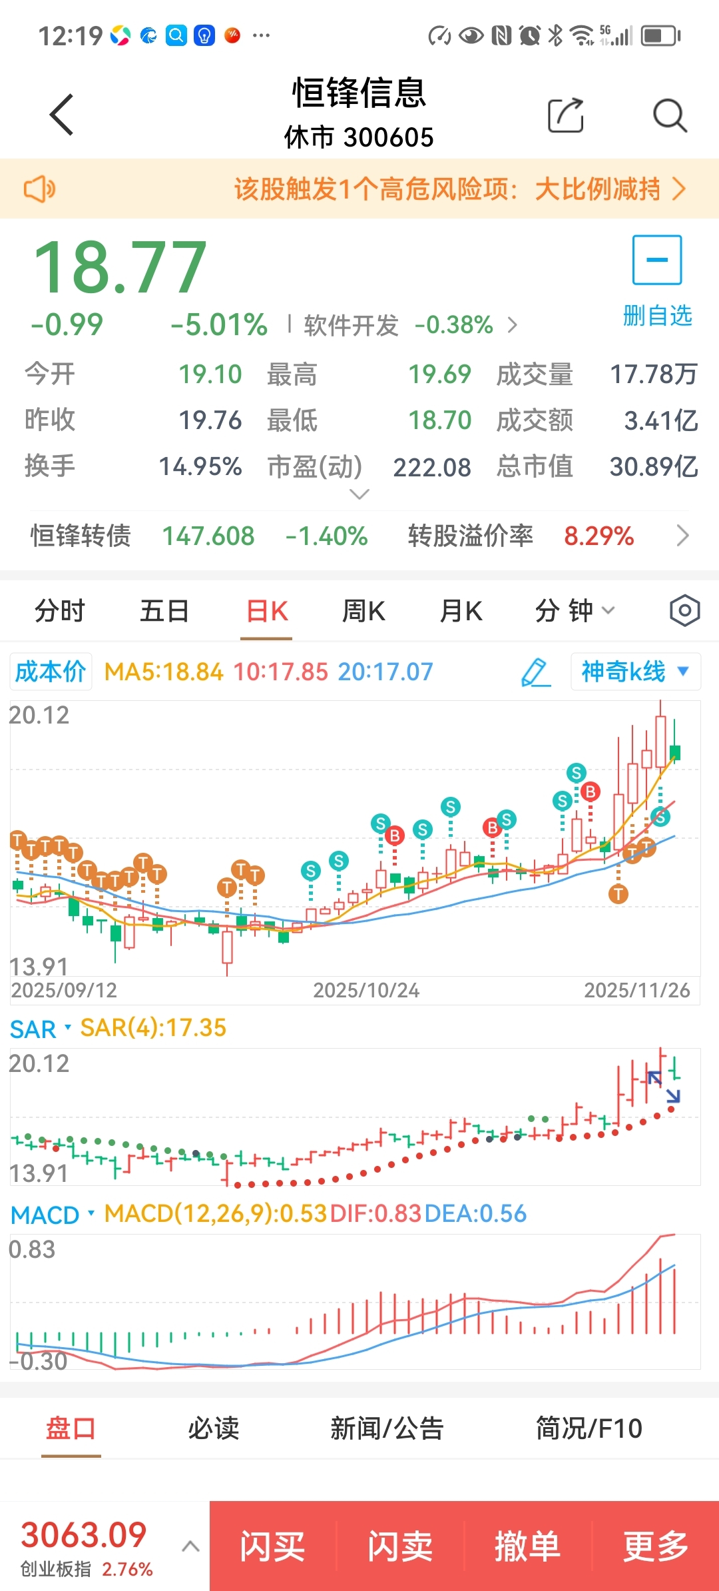Viewport: 719px width, 1591px height.
Task: Tap the back arrow icon
Action: pyautogui.click(x=62, y=115)
